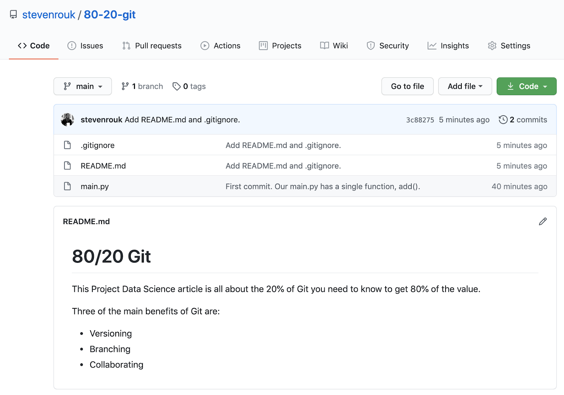The height and width of the screenshot is (395, 564).
Task: Open the Pull requests tab
Action: tap(152, 46)
